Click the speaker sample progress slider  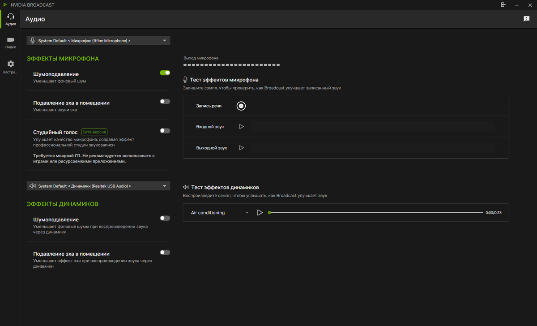point(376,213)
